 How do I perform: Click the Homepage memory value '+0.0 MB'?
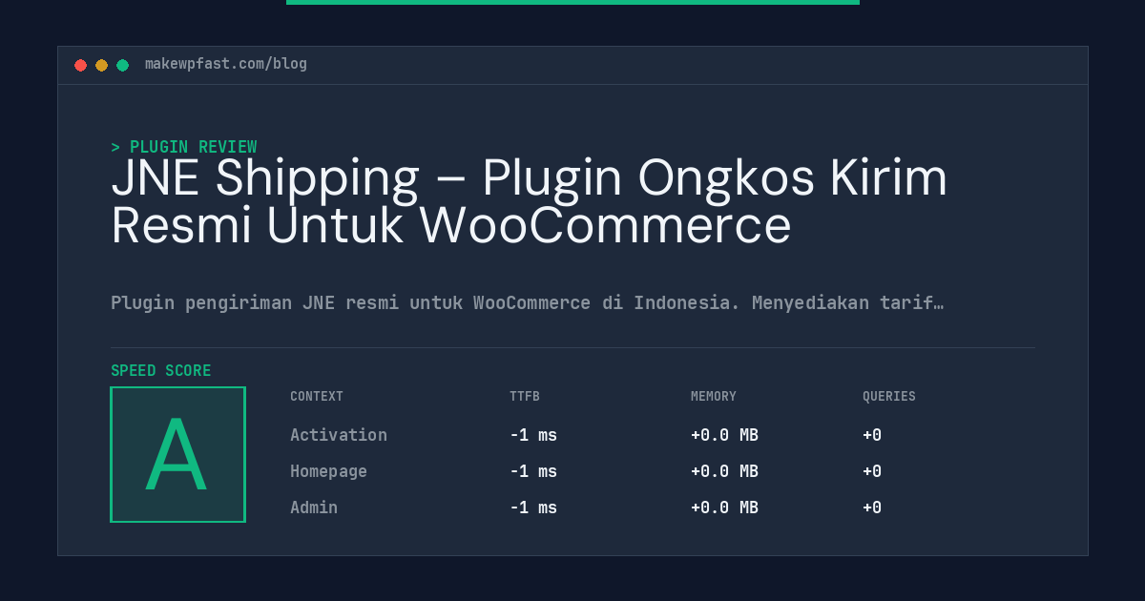tap(724, 471)
